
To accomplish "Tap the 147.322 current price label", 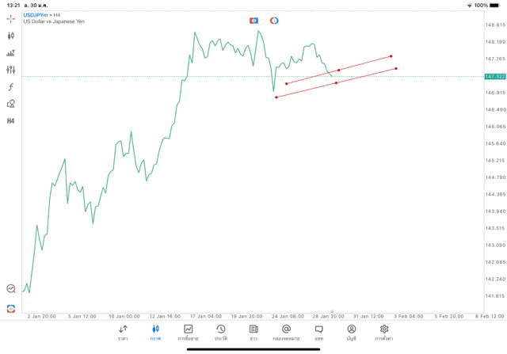I will (494, 76).
